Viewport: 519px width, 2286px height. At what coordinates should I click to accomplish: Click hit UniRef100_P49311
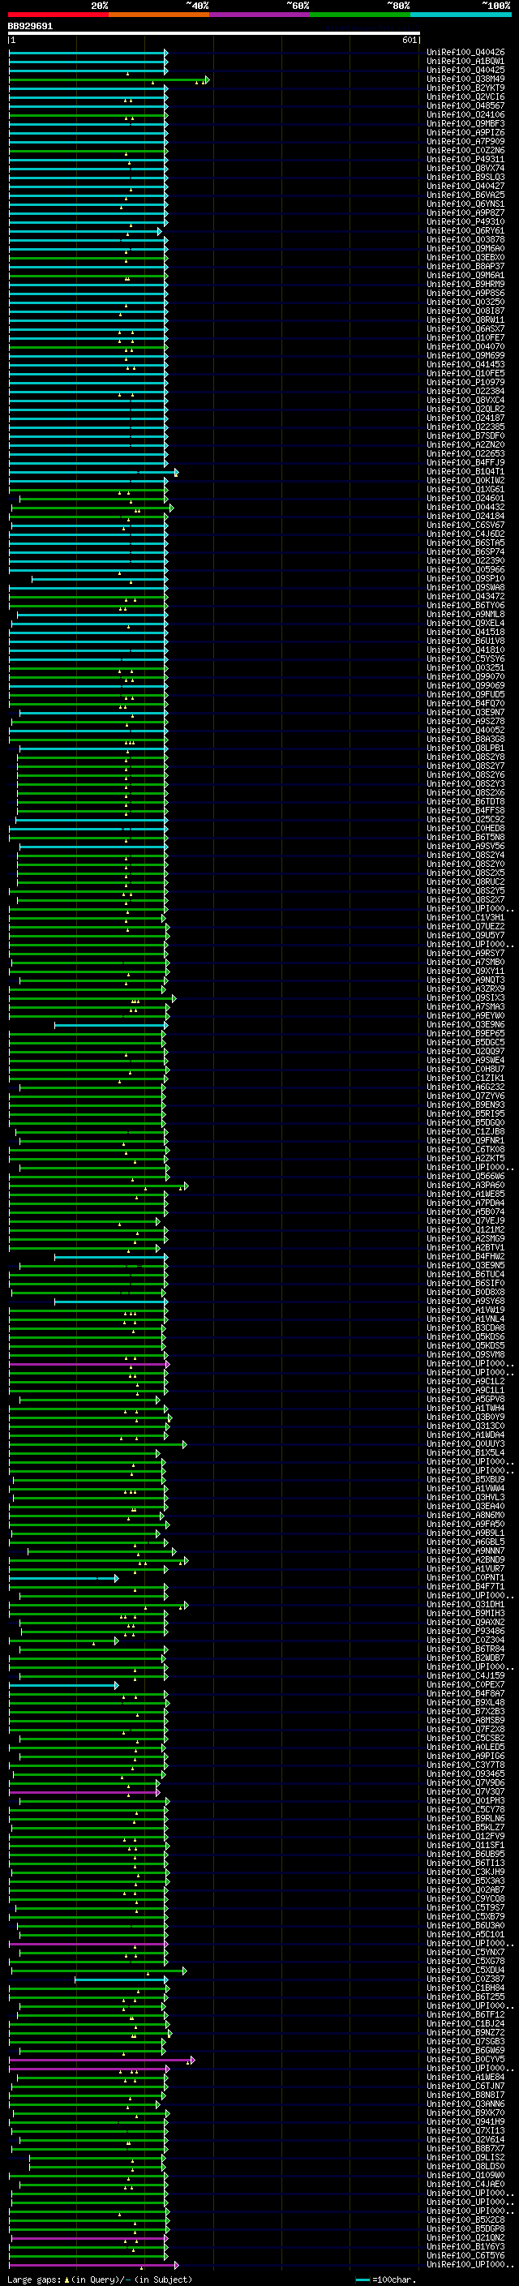[x=465, y=159]
